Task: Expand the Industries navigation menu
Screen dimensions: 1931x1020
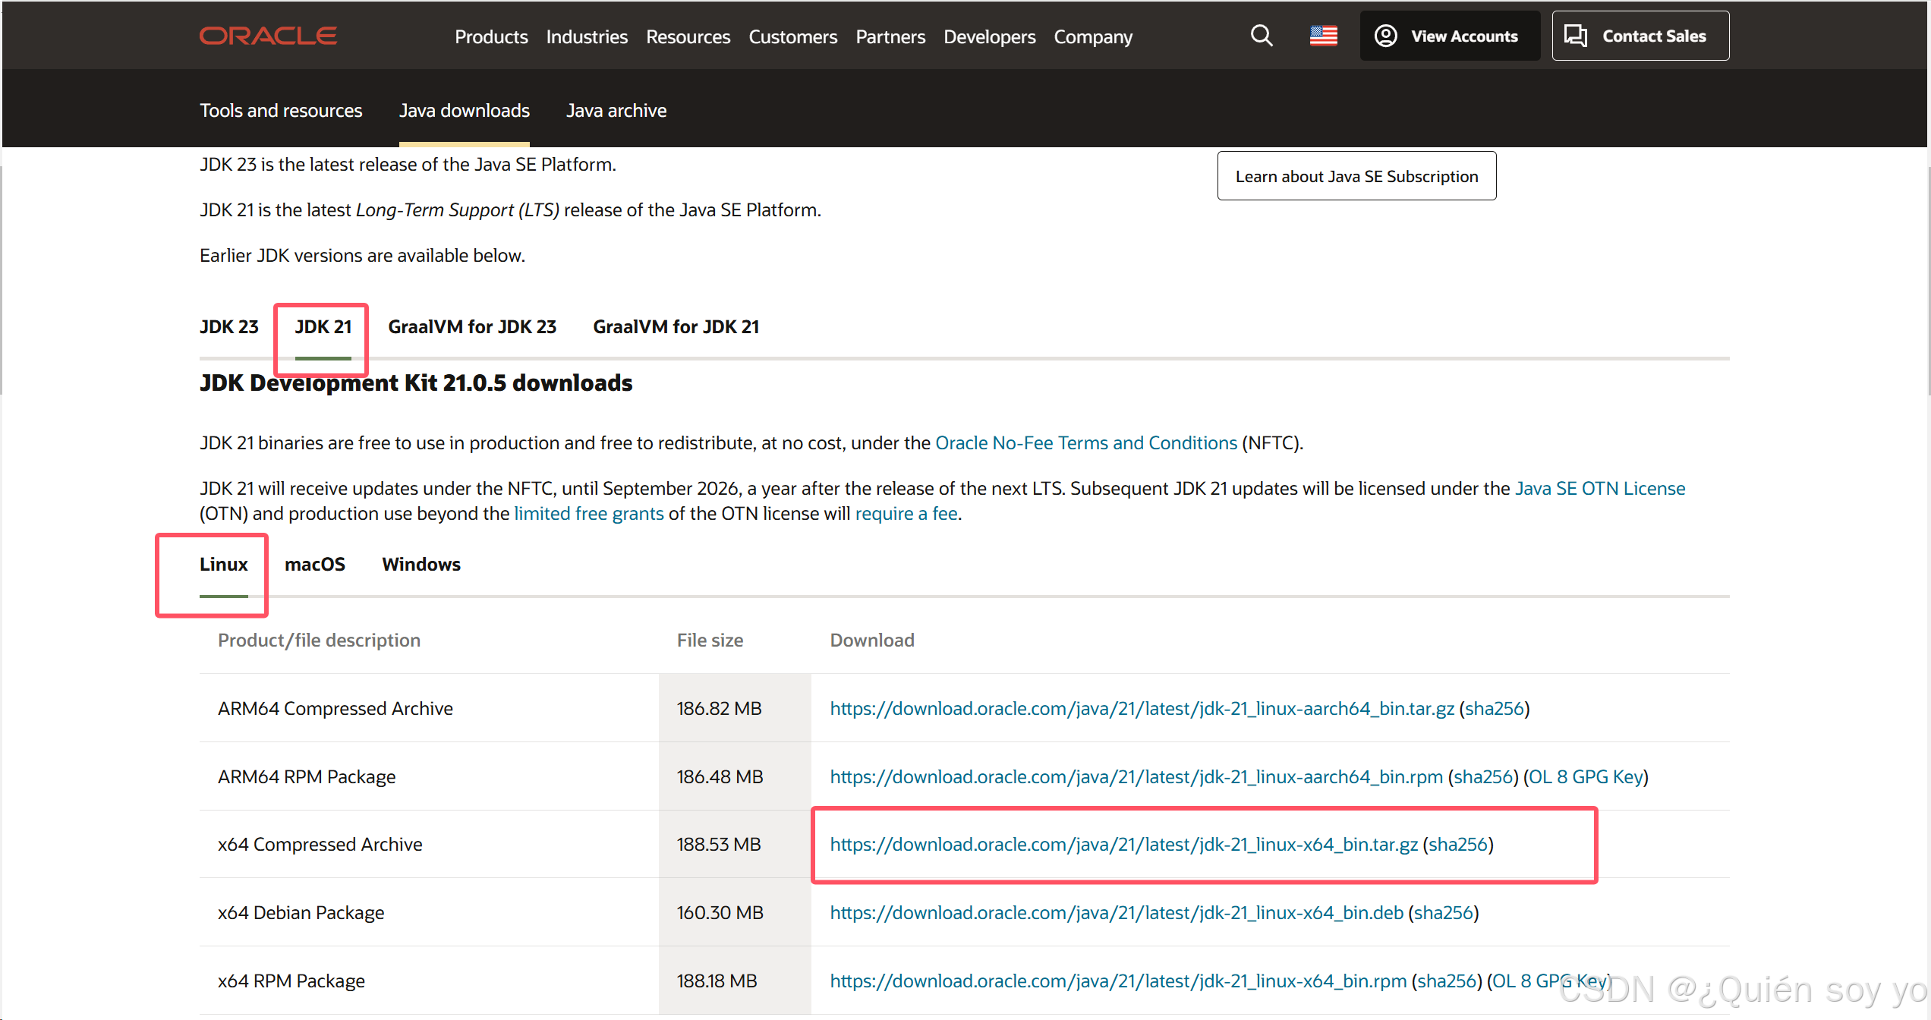Action: click(587, 36)
